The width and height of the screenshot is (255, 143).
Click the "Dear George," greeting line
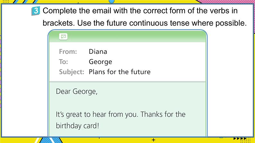point(76,91)
